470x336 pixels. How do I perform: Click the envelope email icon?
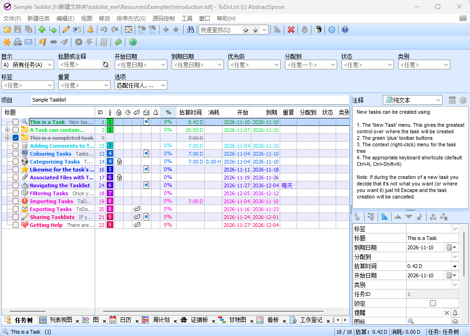pyautogui.click(x=28, y=42)
